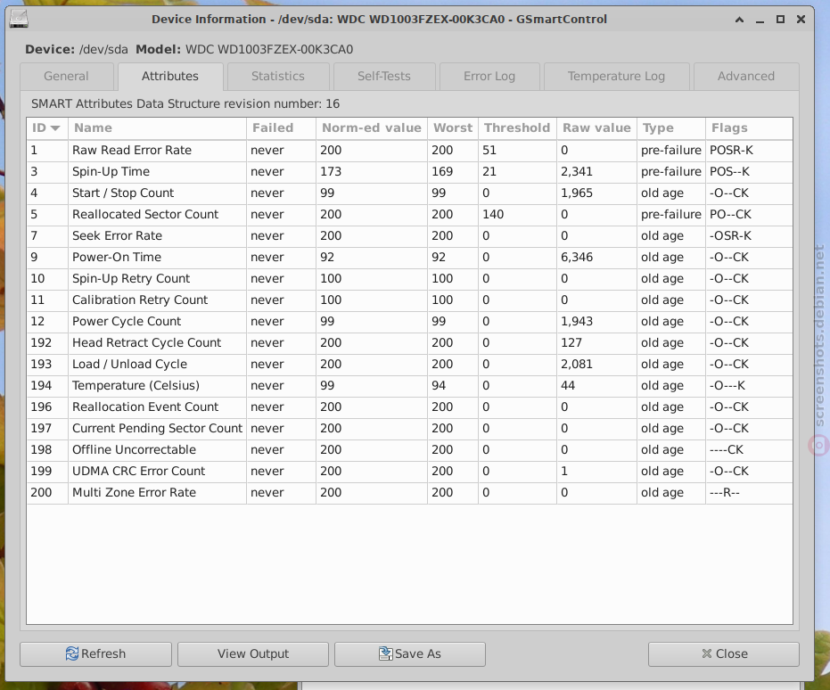Click the Reallocation Event Count row
The width and height of the screenshot is (830, 690).
pos(410,407)
